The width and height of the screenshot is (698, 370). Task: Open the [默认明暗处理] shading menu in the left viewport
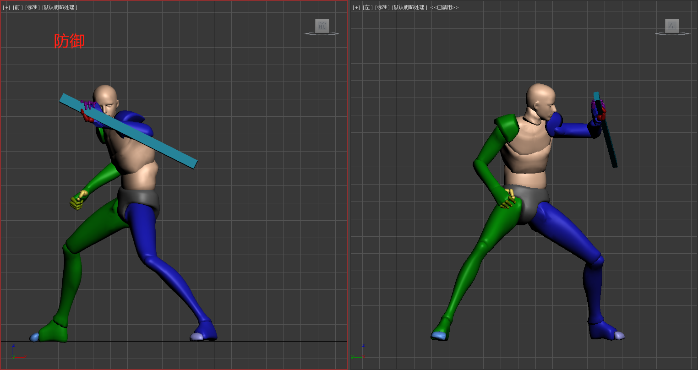tap(409, 7)
